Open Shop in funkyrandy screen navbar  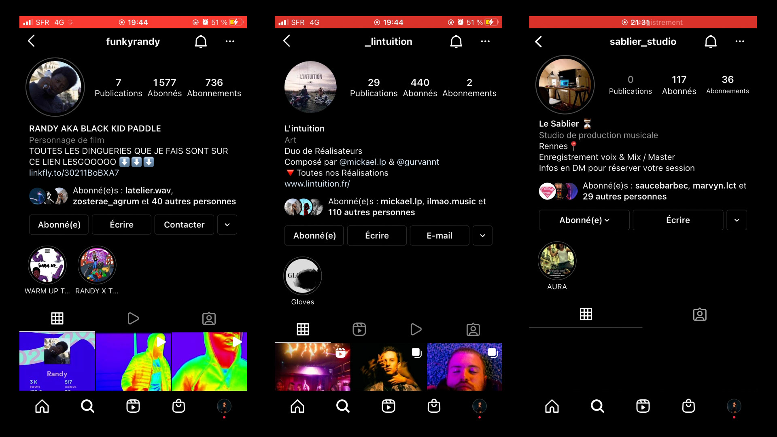[x=178, y=406]
